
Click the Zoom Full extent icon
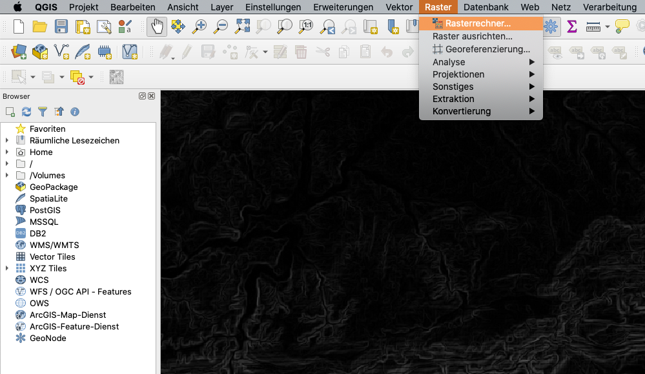[x=242, y=26]
